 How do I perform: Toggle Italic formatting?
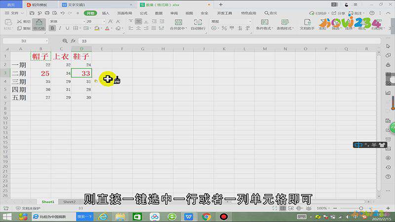(x=60, y=29)
